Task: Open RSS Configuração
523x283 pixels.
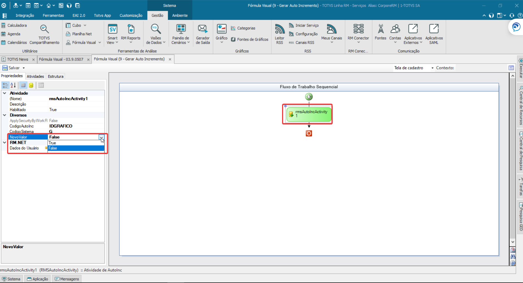Action: 303,34
